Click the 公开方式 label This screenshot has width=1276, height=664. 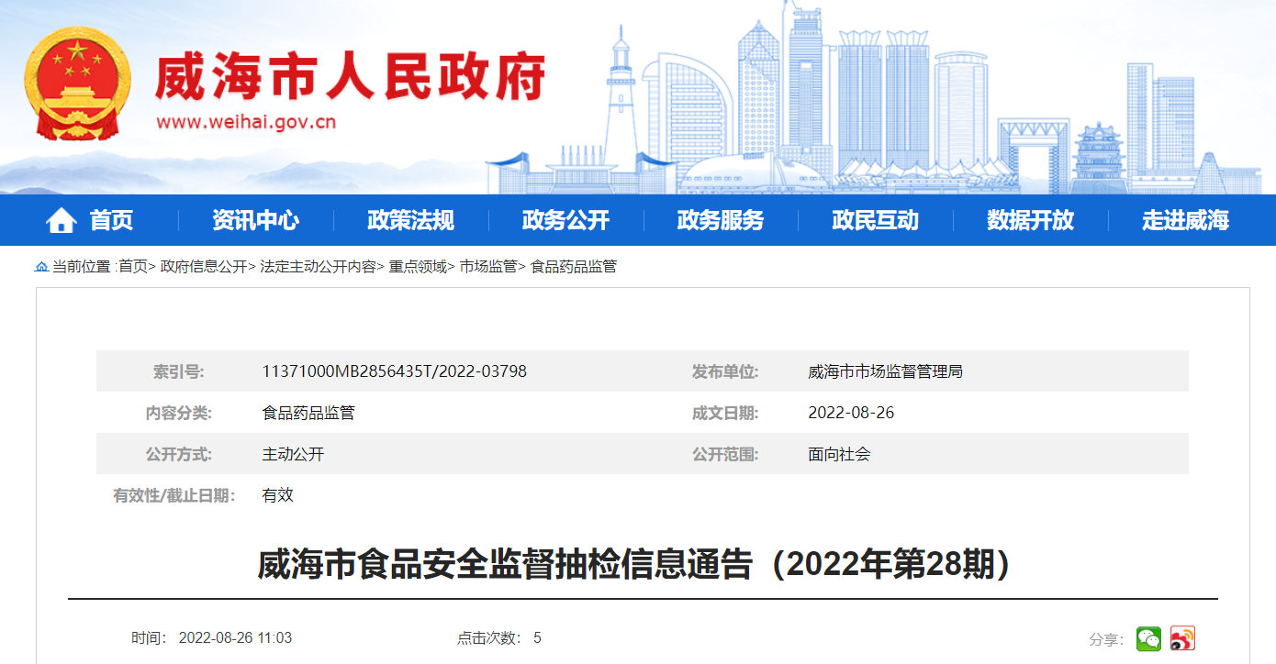coord(178,454)
